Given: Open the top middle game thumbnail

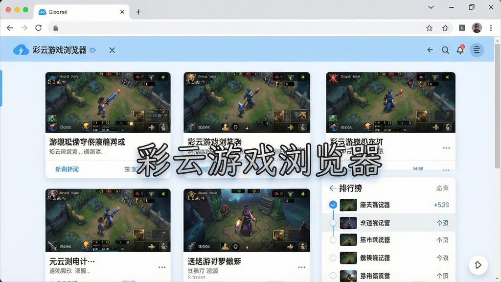Looking at the screenshot, I should 247,102.
